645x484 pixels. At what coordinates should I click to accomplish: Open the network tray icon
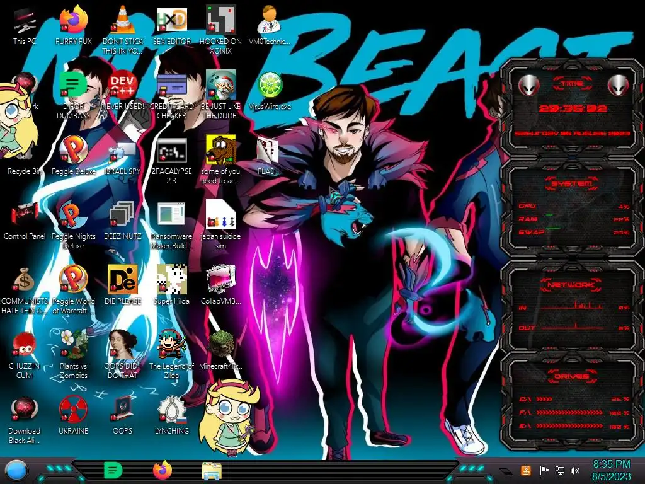coord(559,470)
